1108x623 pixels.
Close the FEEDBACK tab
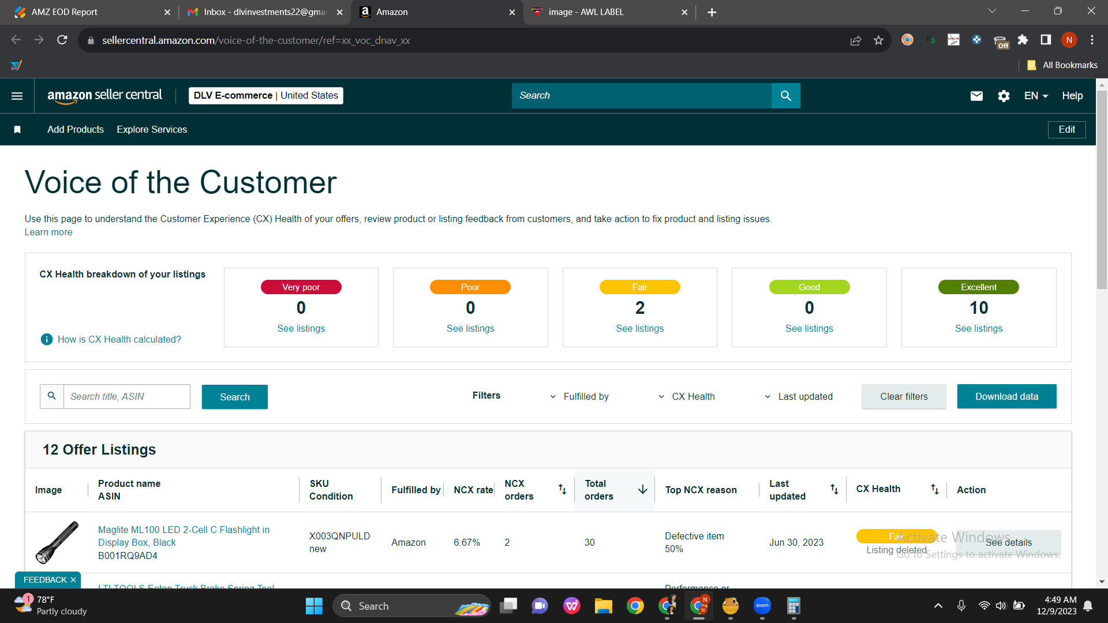point(73,580)
